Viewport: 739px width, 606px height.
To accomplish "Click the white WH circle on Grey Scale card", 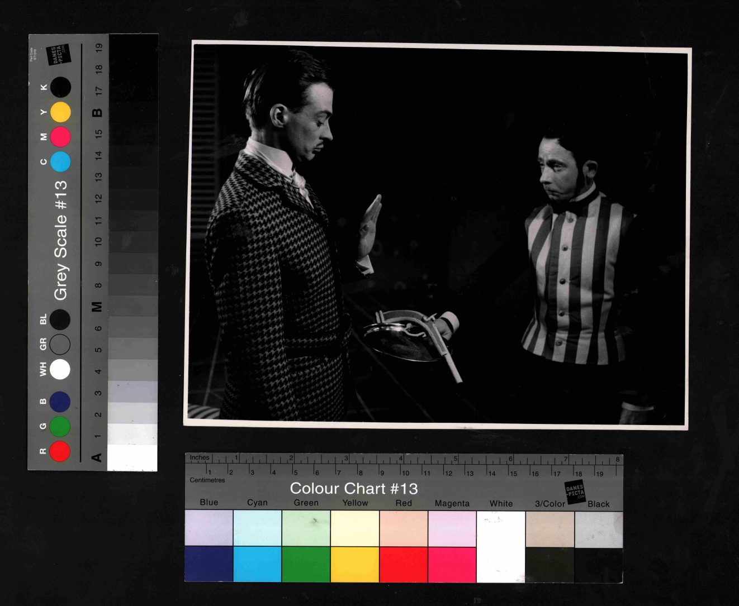I will click(60, 369).
